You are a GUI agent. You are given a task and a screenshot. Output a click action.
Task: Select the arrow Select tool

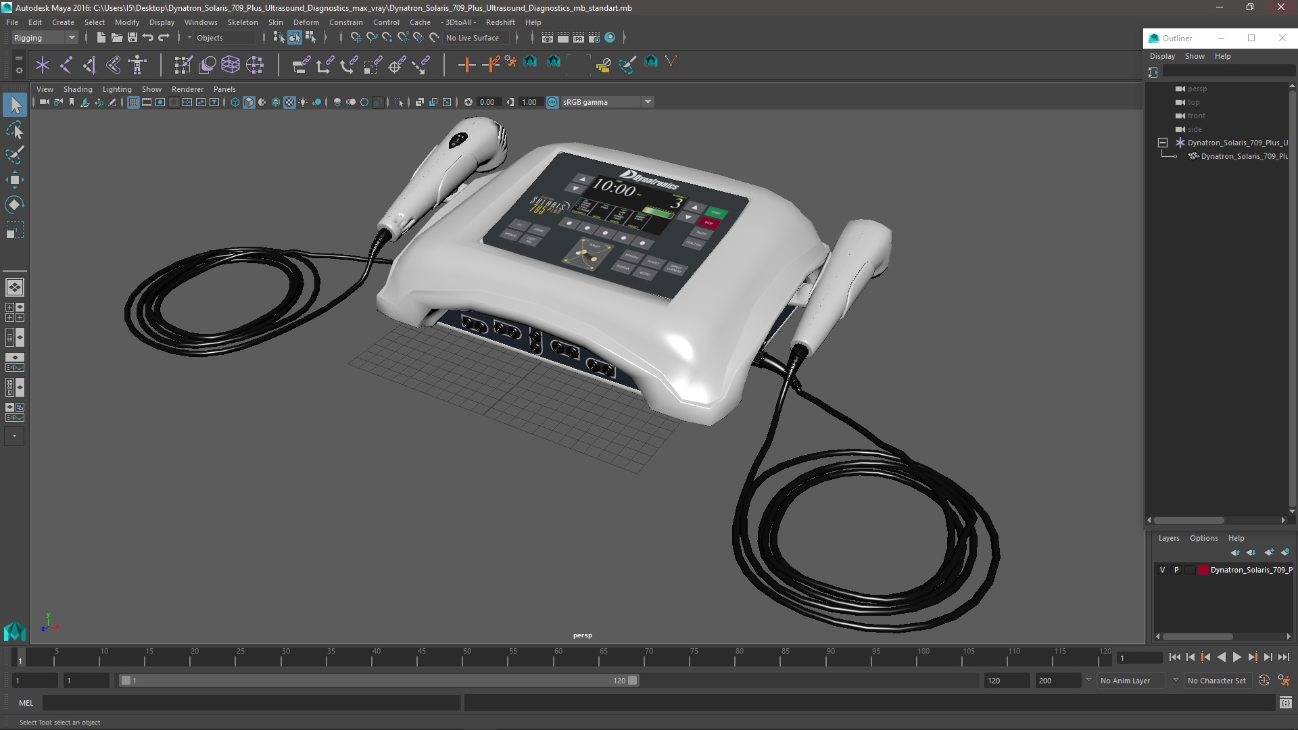(x=15, y=105)
